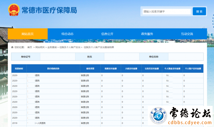
Task: Go to the 政务服务 section
Action: tap(147, 34)
